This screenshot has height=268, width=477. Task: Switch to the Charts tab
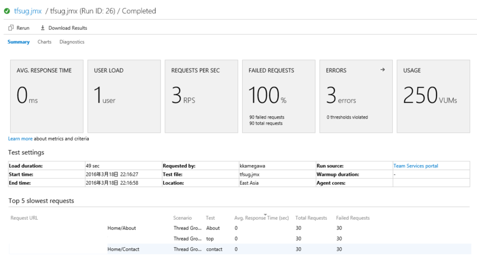44,42
